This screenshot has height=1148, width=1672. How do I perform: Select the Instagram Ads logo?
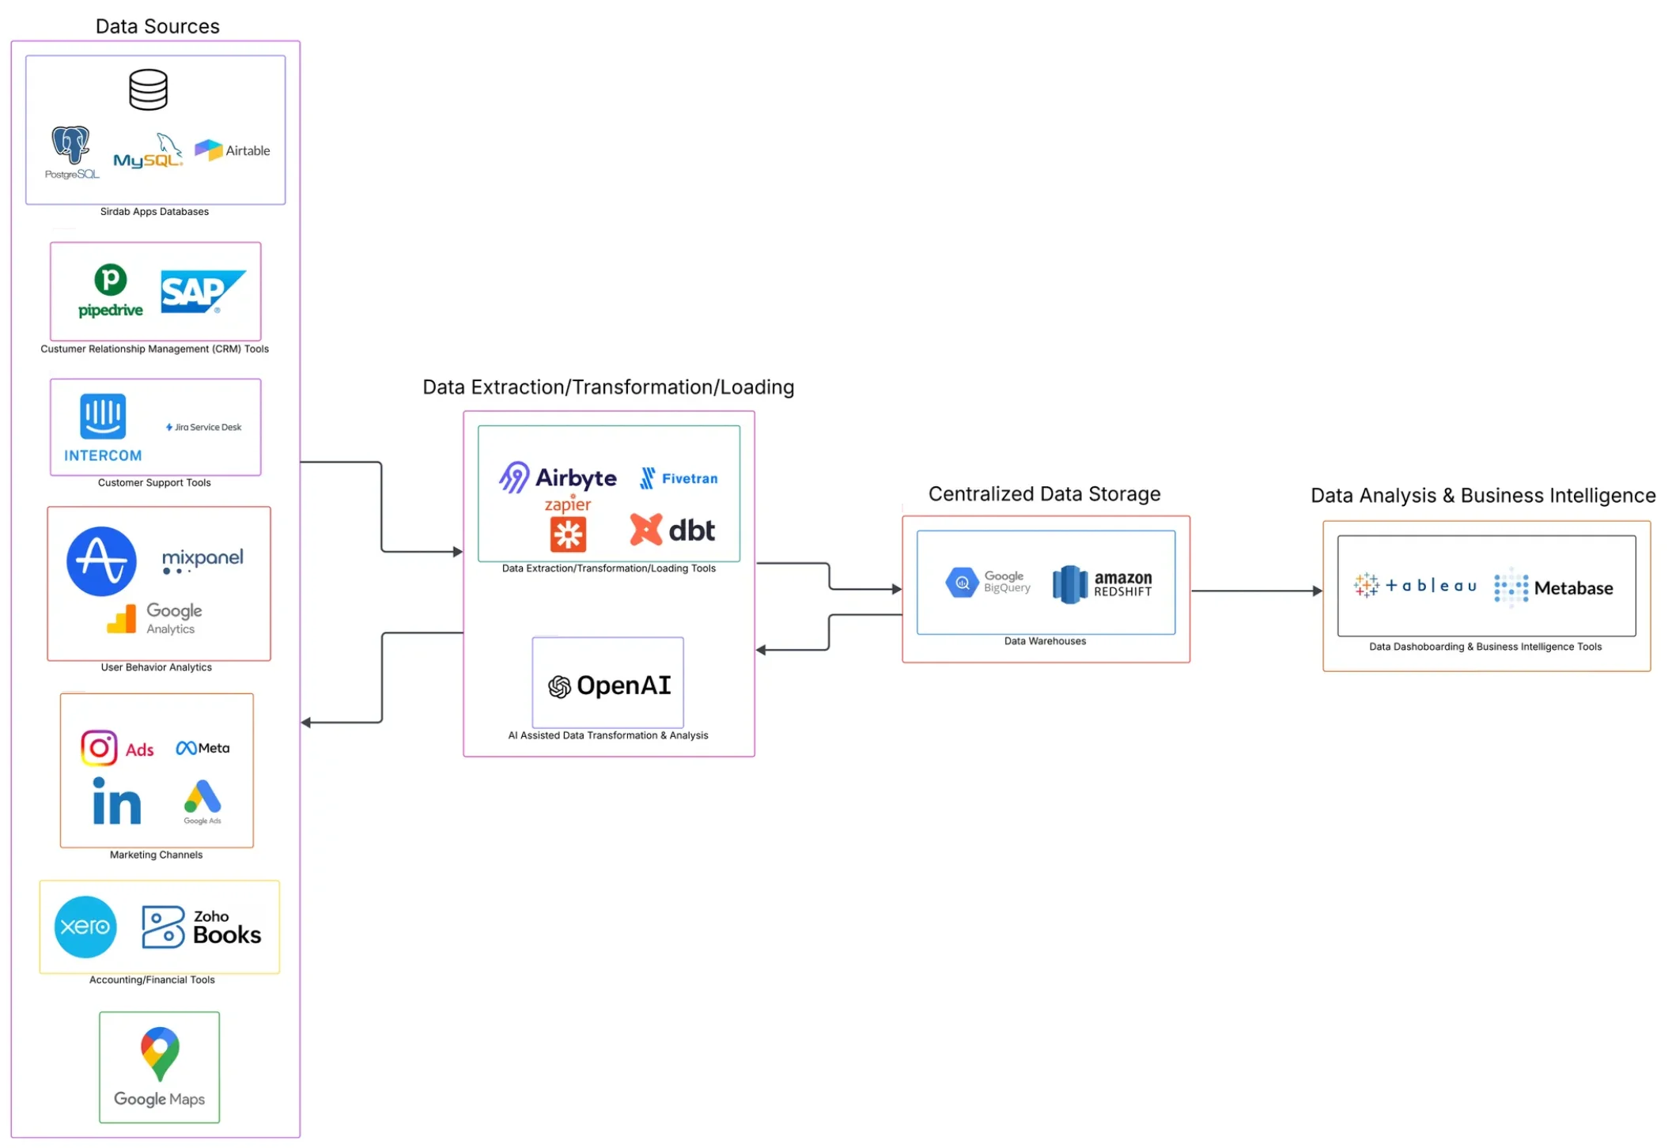click(117, 747)
